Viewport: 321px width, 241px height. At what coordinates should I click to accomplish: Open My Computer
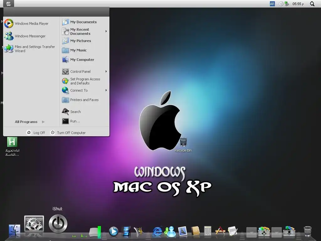pyautogui.click(x=78, y=60)
